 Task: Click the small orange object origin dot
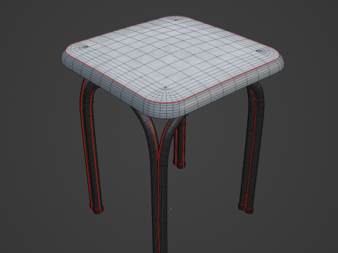[171, 209]
